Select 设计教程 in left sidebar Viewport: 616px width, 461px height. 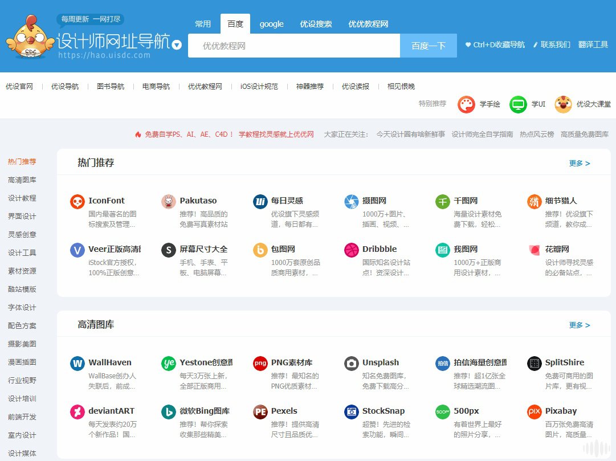pos(22,198)
